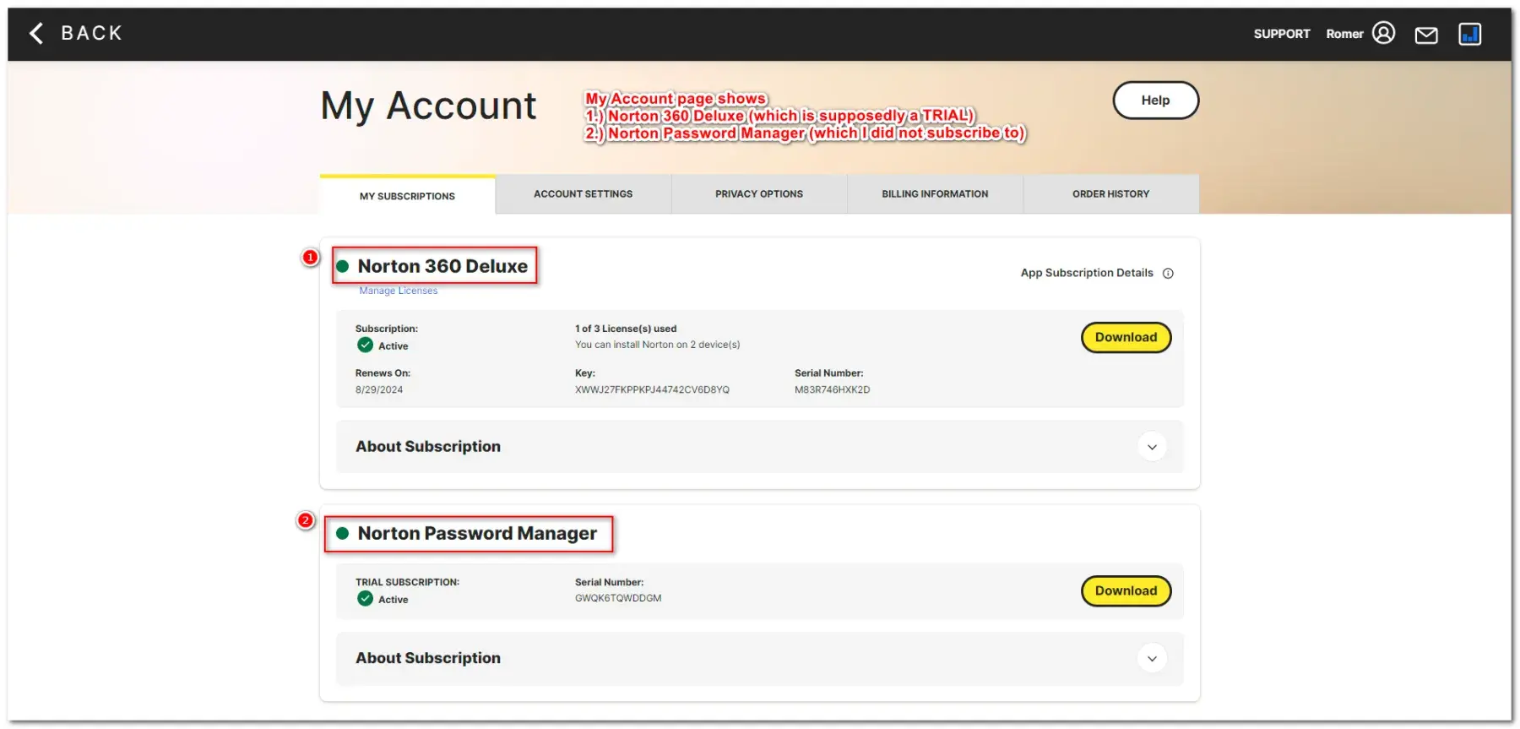
Task: Open the mail envelope inbox icon
Action: point(1426,35)
